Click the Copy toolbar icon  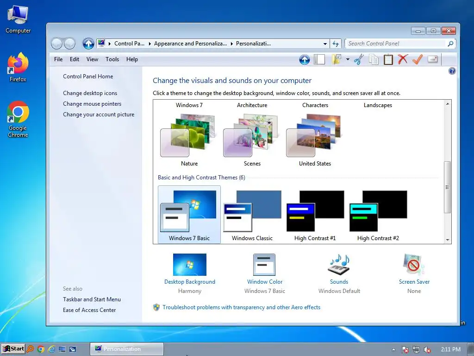(374, 59)
